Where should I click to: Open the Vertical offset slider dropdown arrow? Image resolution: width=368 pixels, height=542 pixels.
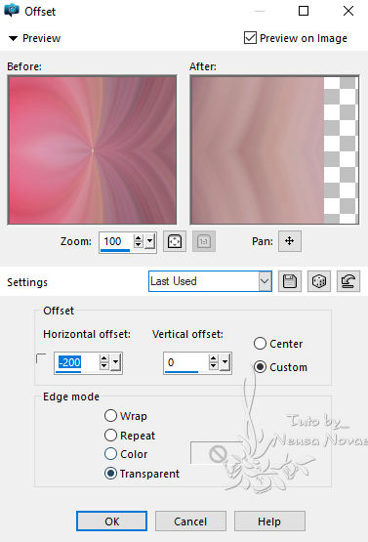[x=225, y=362]
